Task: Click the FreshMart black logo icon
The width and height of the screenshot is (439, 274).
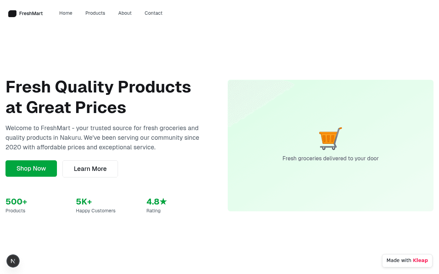Action: (x=12, y=14)
